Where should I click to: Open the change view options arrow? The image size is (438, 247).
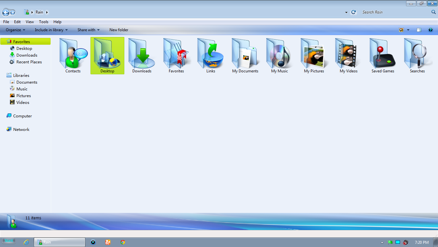(x=408, y=30)
